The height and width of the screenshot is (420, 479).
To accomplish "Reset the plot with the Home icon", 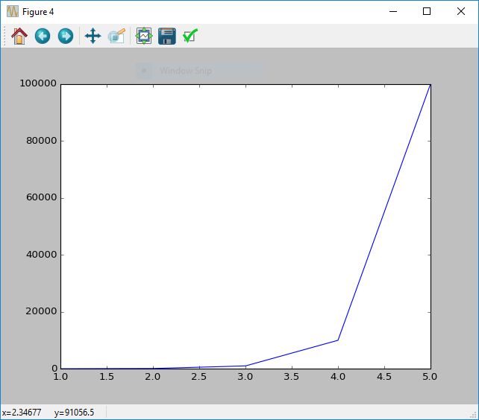I will tap(19, 36).
